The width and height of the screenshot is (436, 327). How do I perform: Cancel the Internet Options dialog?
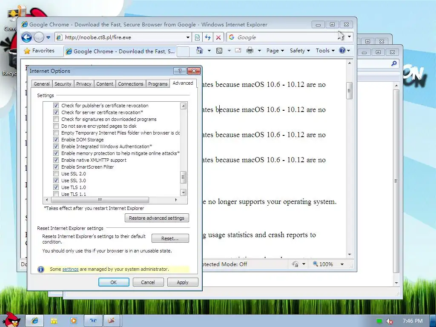[148, 282]
